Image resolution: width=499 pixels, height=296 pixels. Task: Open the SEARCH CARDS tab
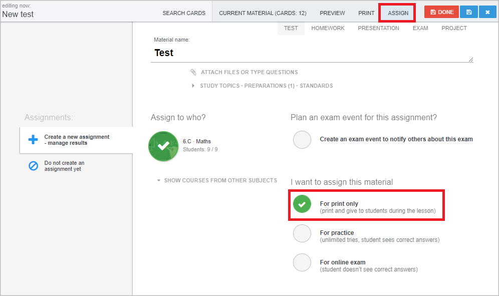[184, 13]
